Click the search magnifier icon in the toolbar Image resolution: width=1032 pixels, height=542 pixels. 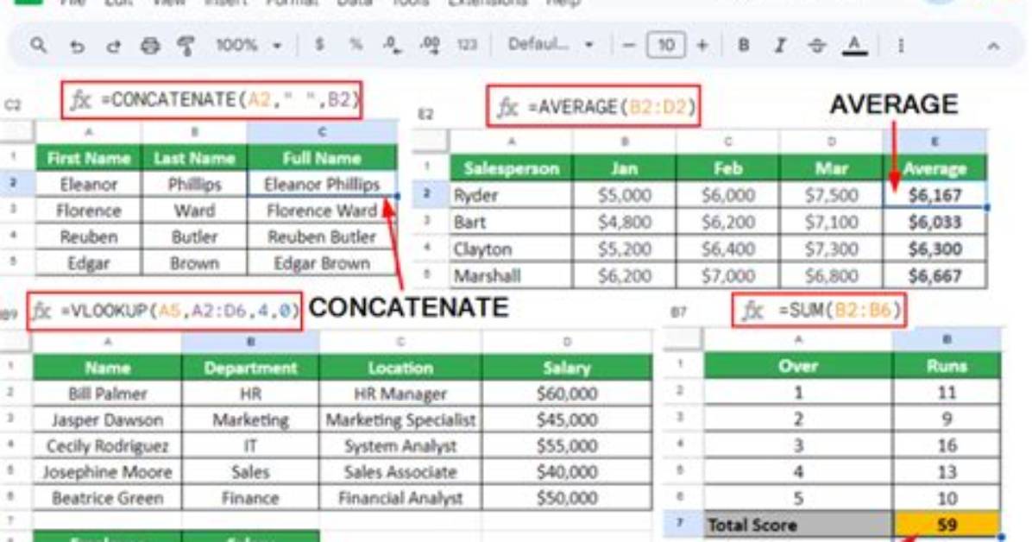pyautogui.click(x=38, y=46)
